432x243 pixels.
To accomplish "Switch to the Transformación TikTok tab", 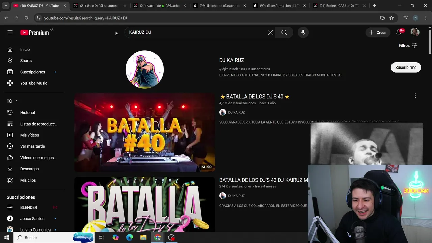I will pos(280,6).
